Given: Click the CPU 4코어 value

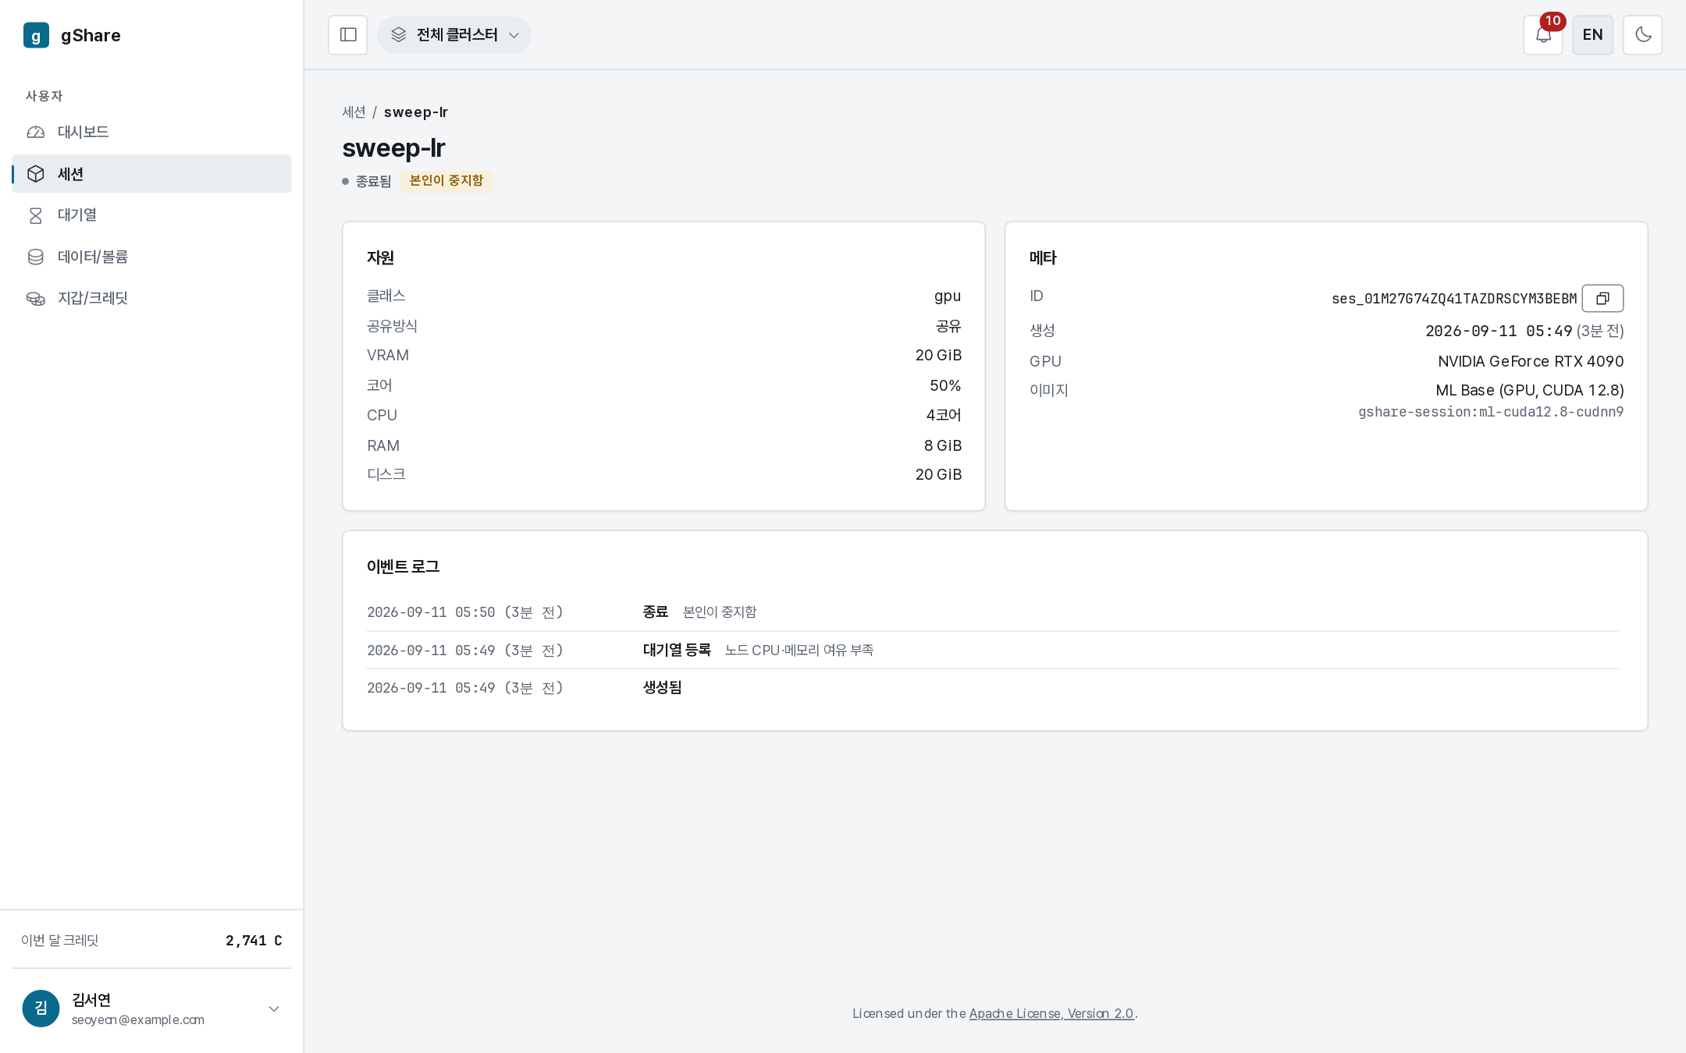Looking at the screenshot, I should point(944,415).
